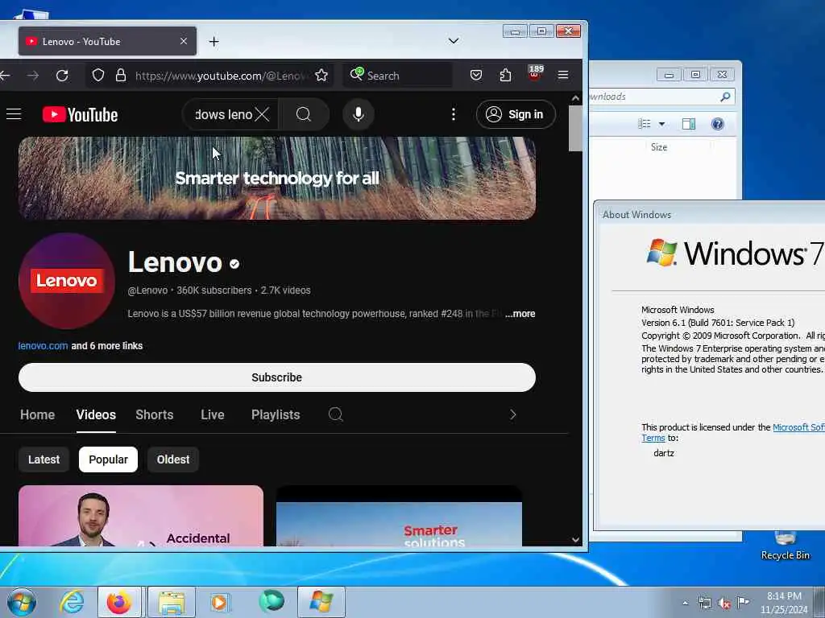Click the Explorer window search magnifier
This screenshot has height=618, width=825.
725,97
